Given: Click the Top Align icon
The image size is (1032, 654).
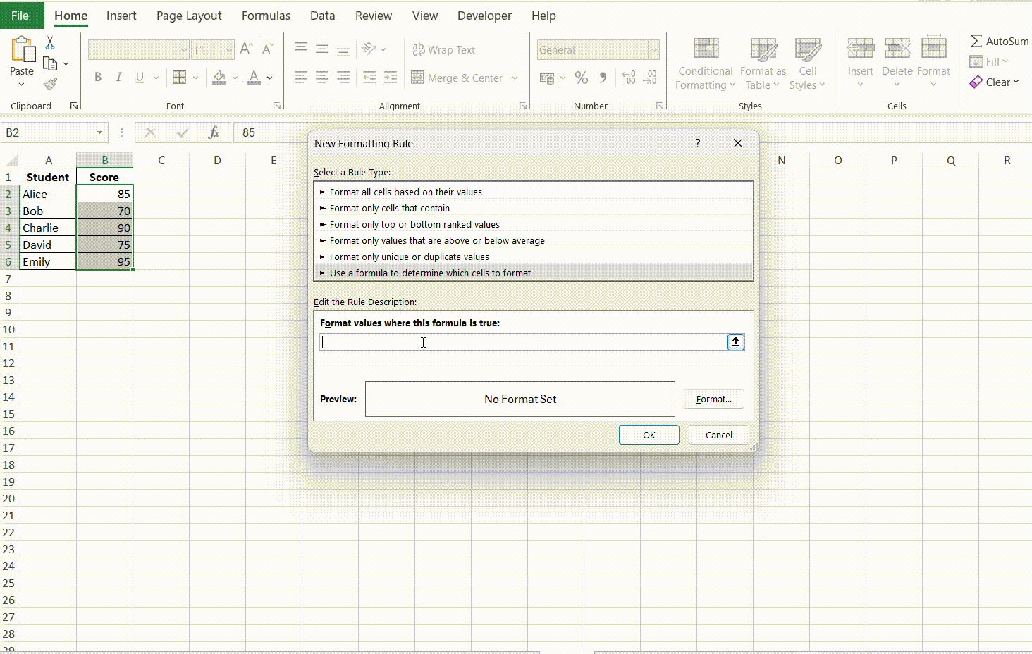Looking at the screenshot, I should [x=301, y=49].
